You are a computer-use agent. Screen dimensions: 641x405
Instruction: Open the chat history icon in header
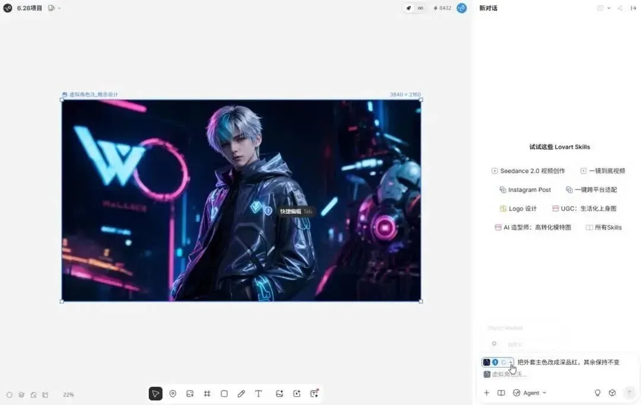coord(599,8)
